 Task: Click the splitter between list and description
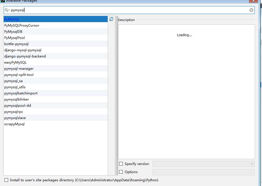click(x=117, y=96)
